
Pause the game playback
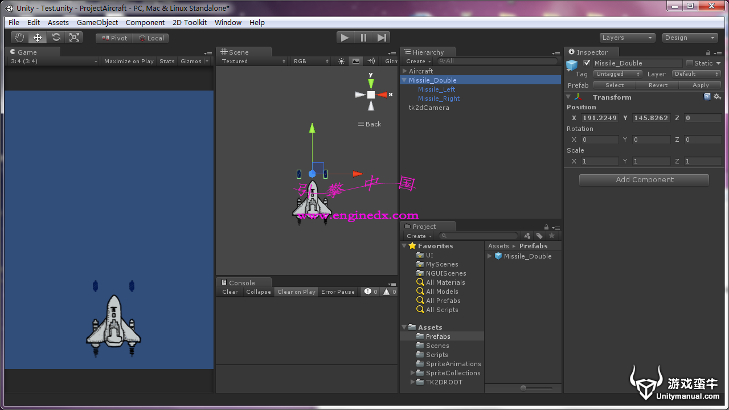coord(363,38)
